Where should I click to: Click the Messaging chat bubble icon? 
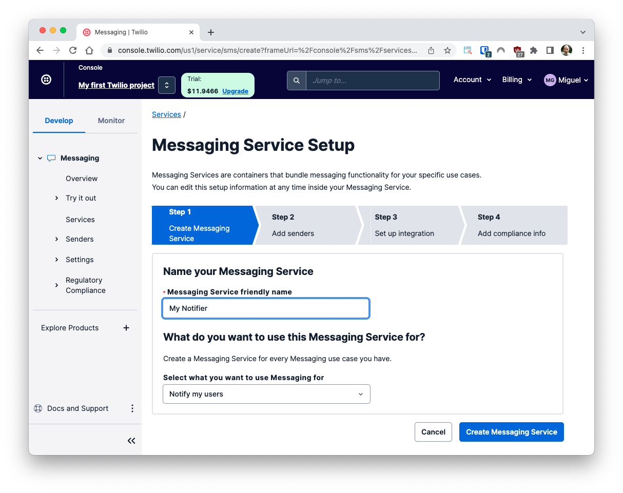coord(51,158)
